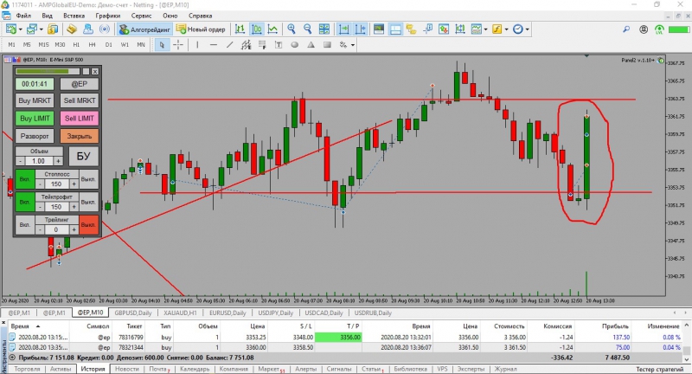Disable Трейлинг with red Выкл. button

pos(88,225)
